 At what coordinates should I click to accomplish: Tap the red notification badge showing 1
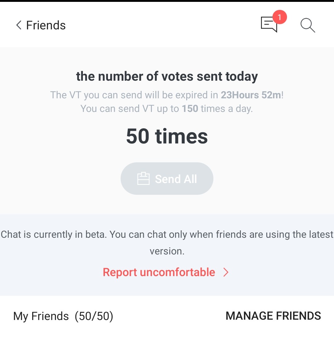279,17
